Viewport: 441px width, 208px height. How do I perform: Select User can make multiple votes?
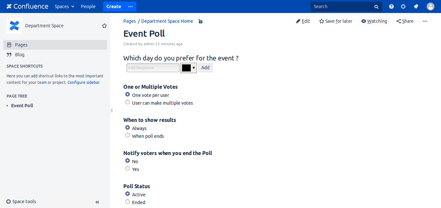pyautogui.click(x=128, y=102)
